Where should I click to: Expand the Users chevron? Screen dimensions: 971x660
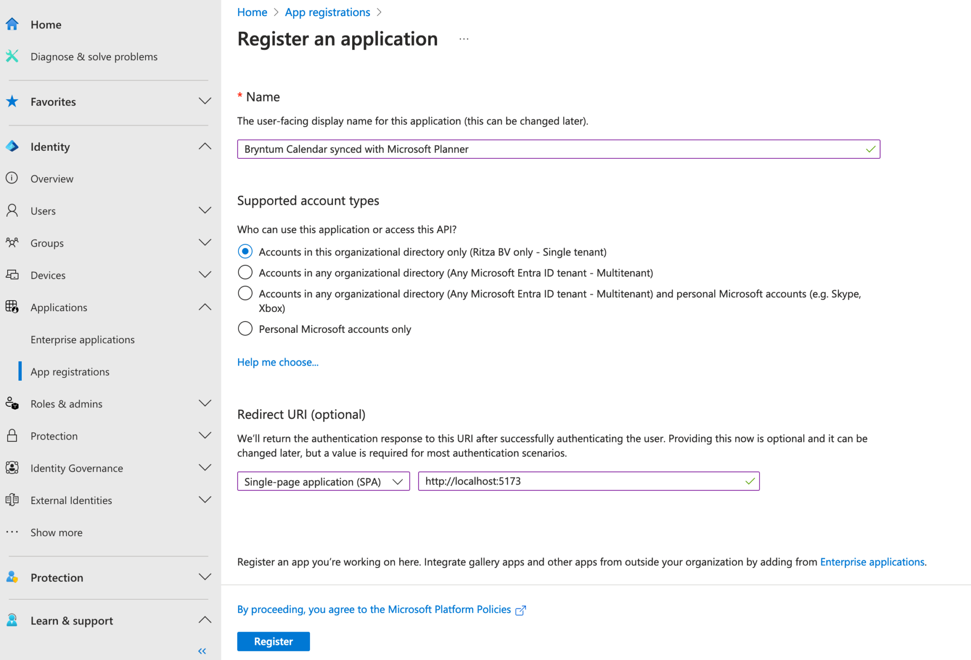tap(205, 210)
